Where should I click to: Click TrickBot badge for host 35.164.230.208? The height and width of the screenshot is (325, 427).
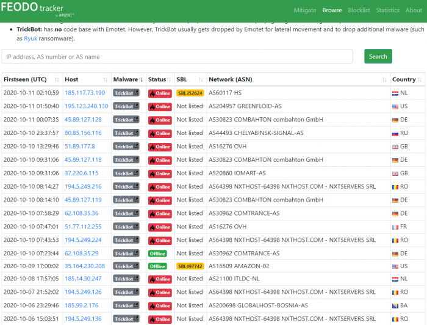tap(126, 266)
